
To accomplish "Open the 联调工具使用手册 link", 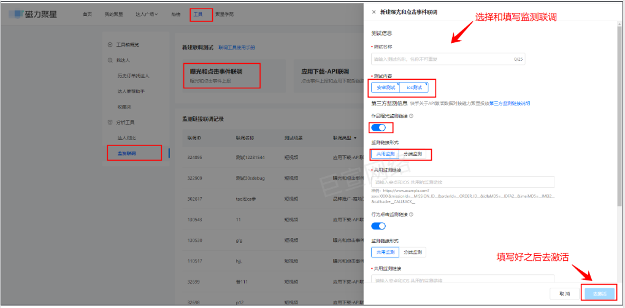I will pyautogui.click(x=237, y=47).
